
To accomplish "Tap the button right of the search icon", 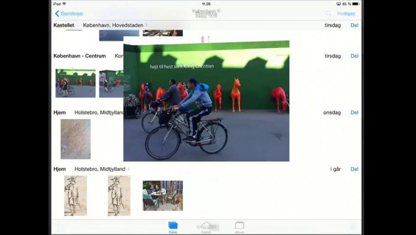I will pos(346,14).
